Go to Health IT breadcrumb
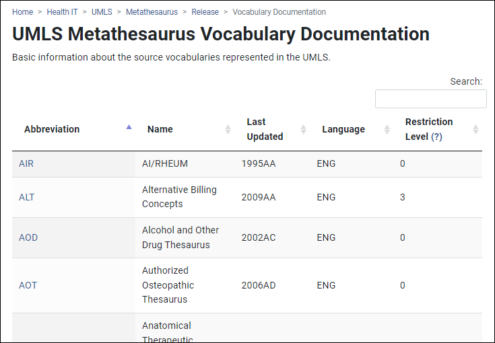 tap(62, 12)
